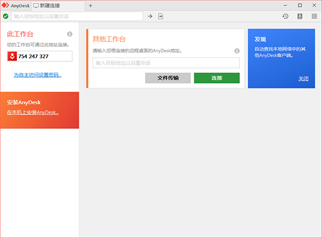Click the red AnyDesk ID icon beside 754 247 327
The image size is (322, 238).
[12, 56]
